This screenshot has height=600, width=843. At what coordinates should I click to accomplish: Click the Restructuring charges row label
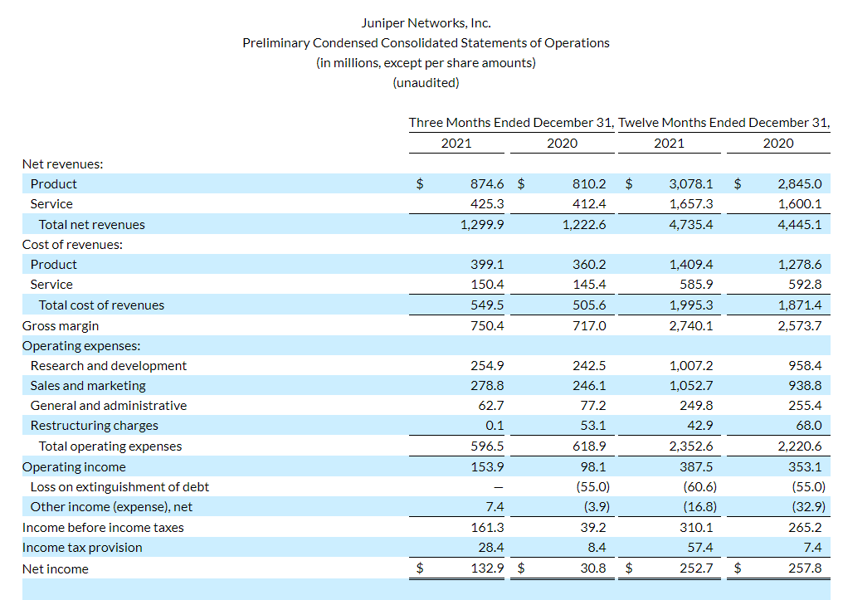pyautogui.click(x=94, y=426)
